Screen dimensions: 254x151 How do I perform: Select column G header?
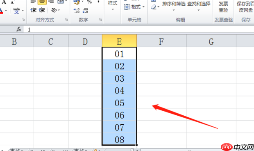click(211, 41)
